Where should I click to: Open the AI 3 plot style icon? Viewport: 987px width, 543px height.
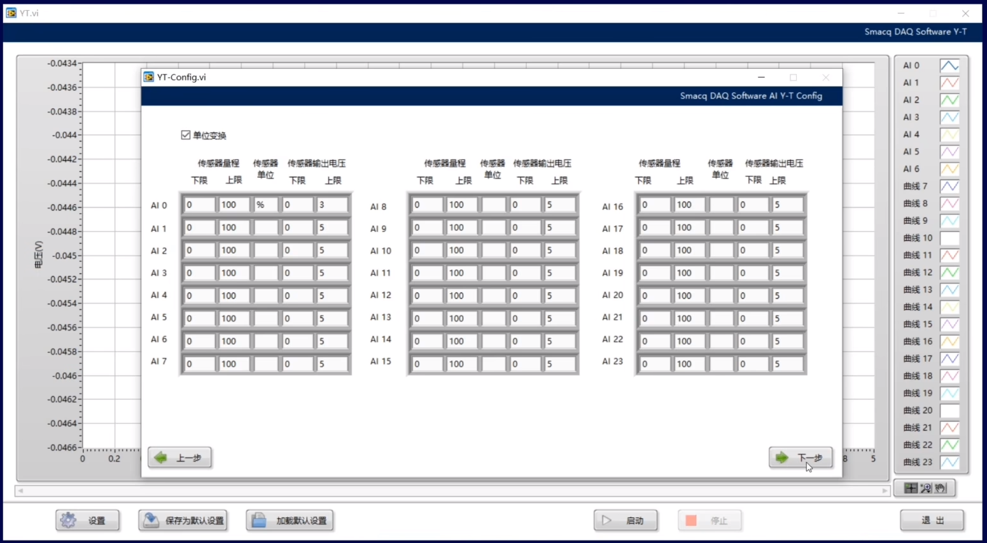click(949, 117)
